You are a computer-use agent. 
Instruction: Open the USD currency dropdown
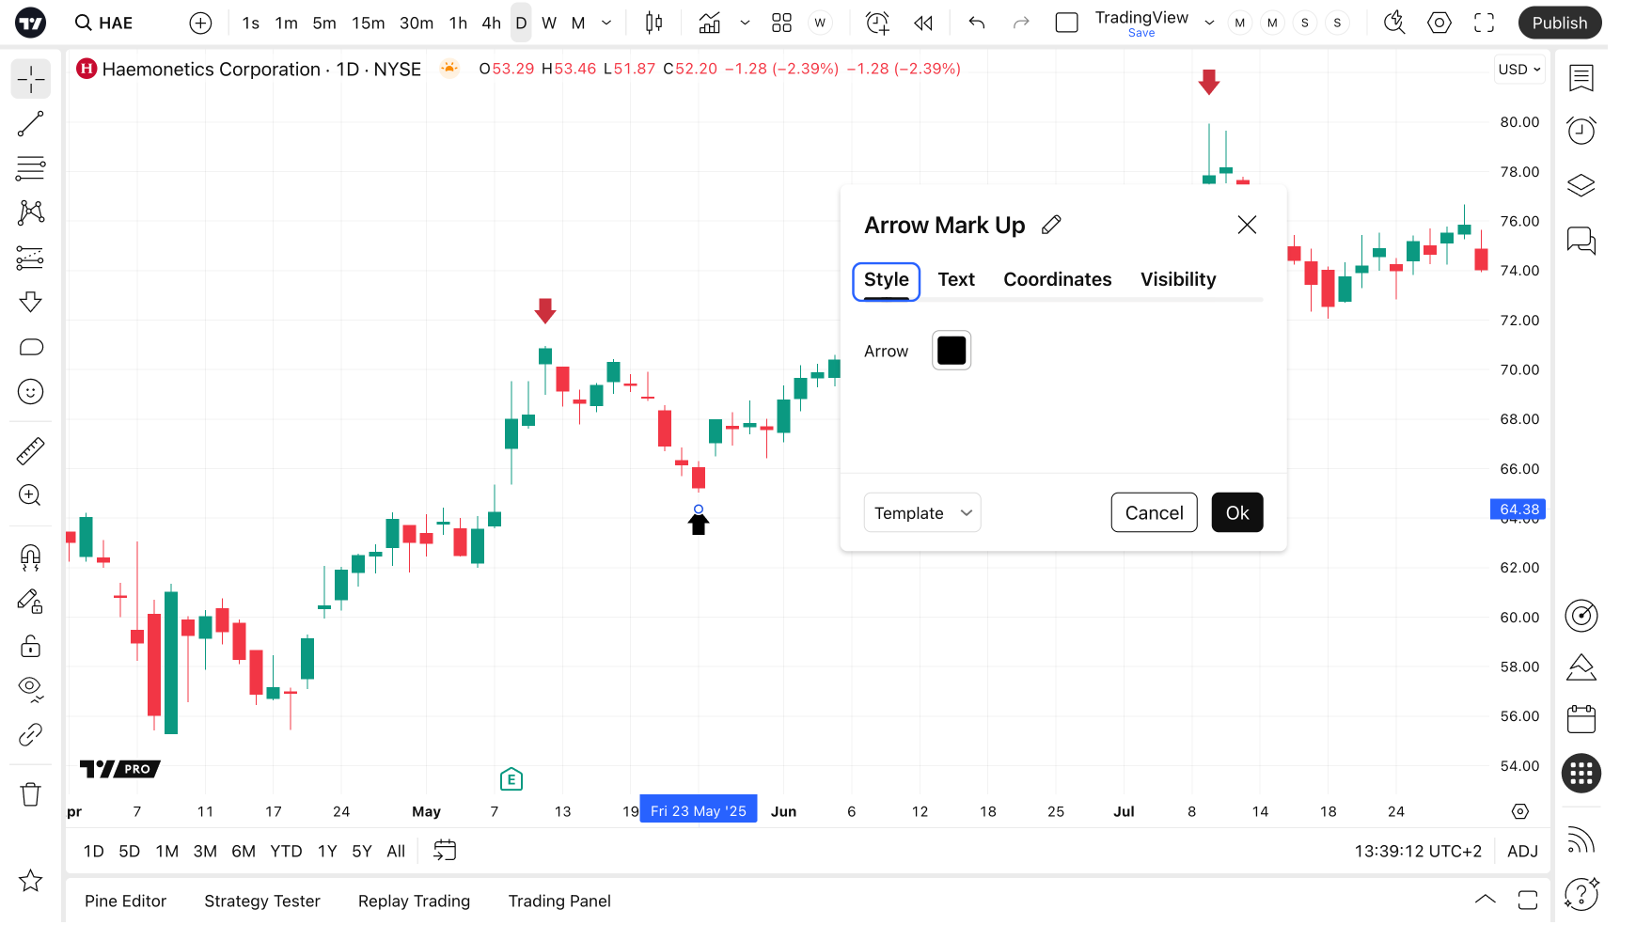(1519, 70)
